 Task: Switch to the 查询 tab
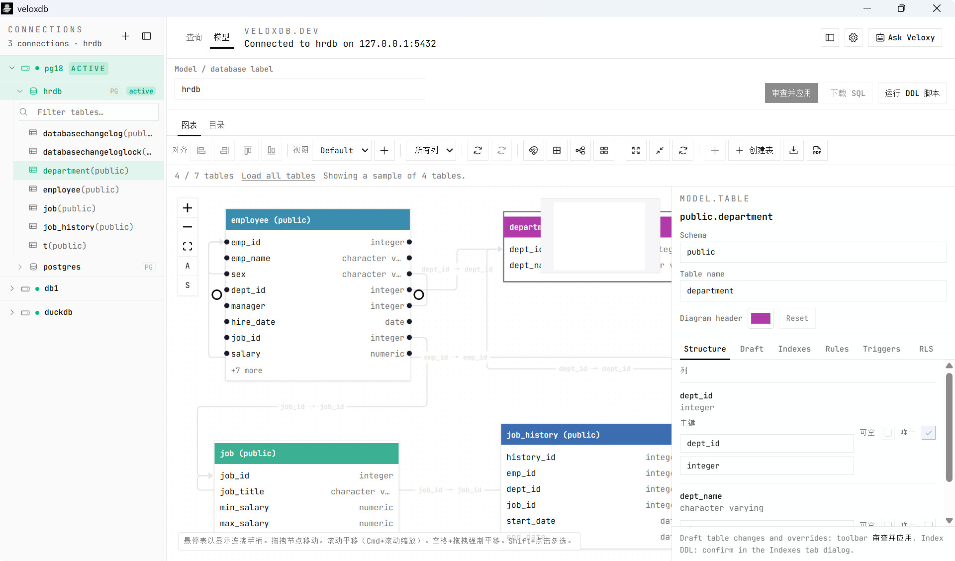tap(194, 37)
